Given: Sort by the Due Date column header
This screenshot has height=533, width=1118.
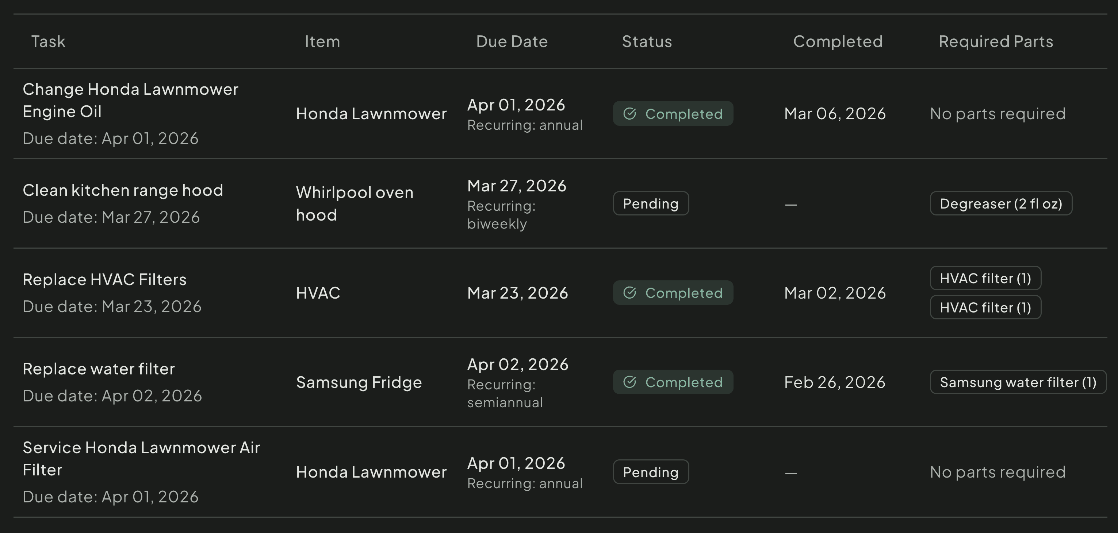Looking at the screenshot, I should point(512,41).
